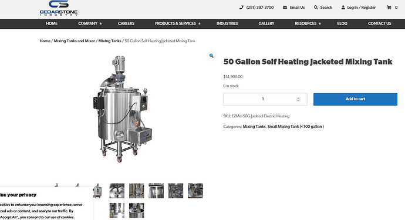Select the last thumbnail in top row

(195, 191)
